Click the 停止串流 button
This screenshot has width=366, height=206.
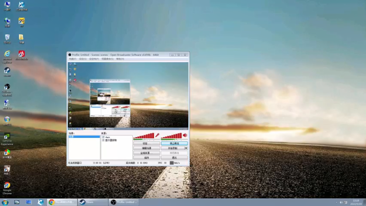pyautogui.click(x=174, y=143)
